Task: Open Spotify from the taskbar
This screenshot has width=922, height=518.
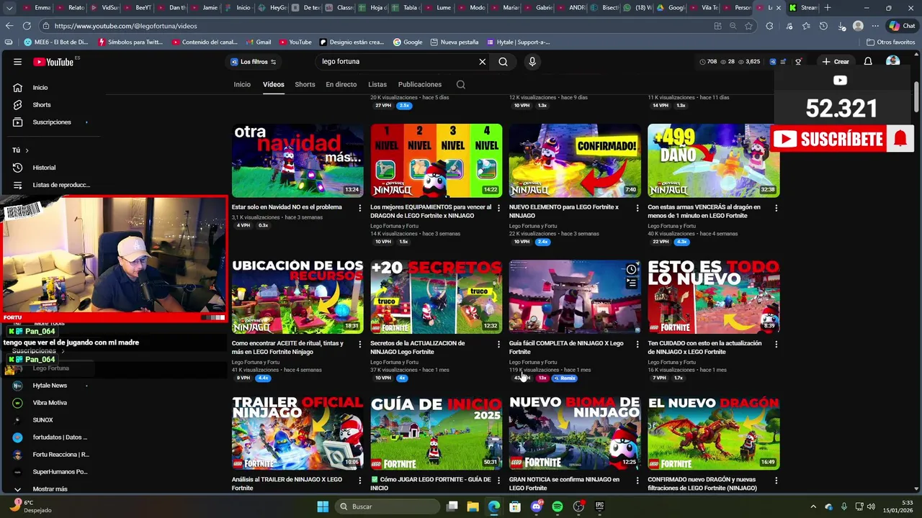Action: click(x=558, y=506)
